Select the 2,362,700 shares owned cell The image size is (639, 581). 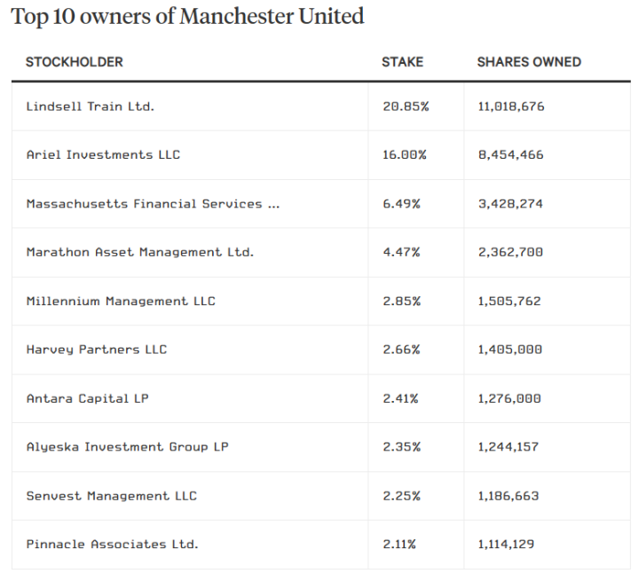click(510, 252)
